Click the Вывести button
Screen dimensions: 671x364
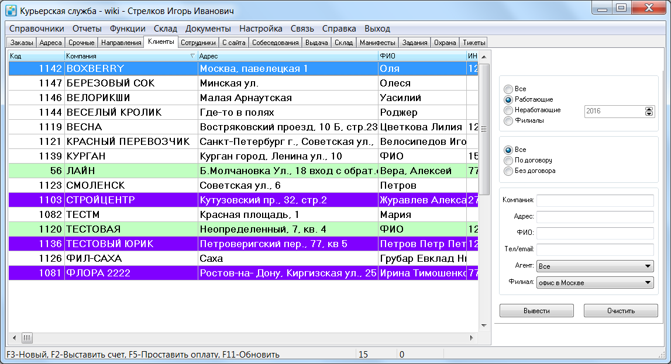coord(536,311)
